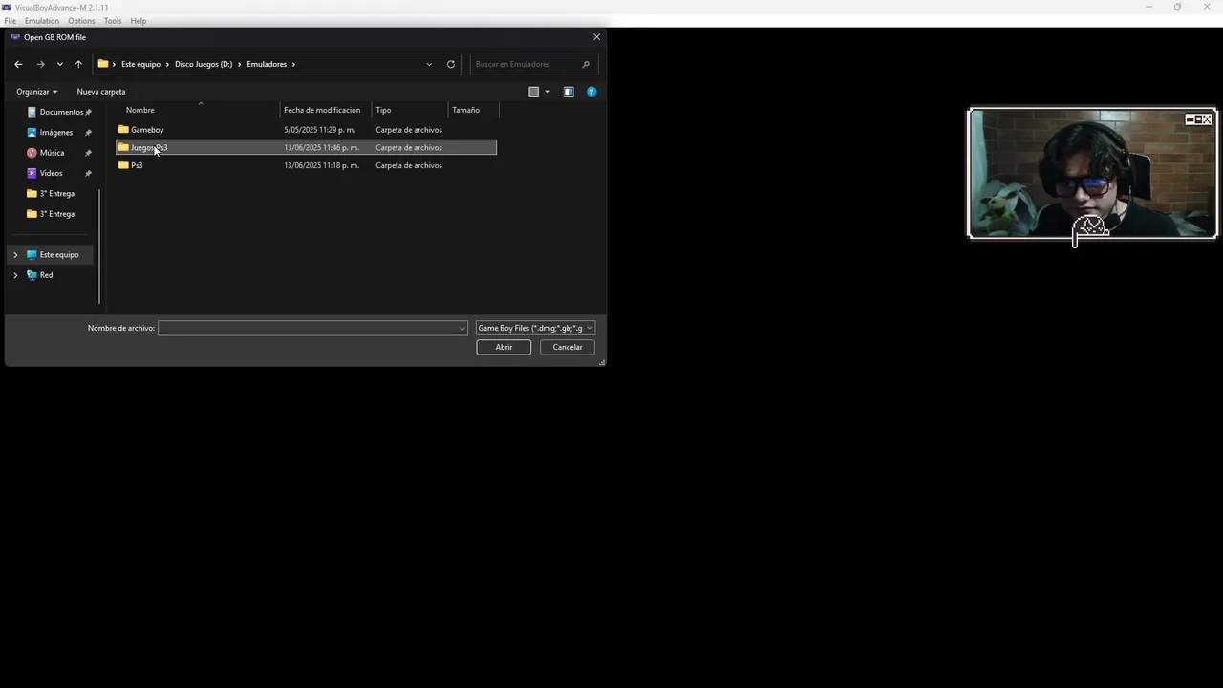Viewport: 1223px width, 688px height.
Task: Open the Options menu
Action: coord(81,21)
